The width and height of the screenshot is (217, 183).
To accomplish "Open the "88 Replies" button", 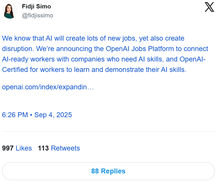I will click(x=108, y=171).
